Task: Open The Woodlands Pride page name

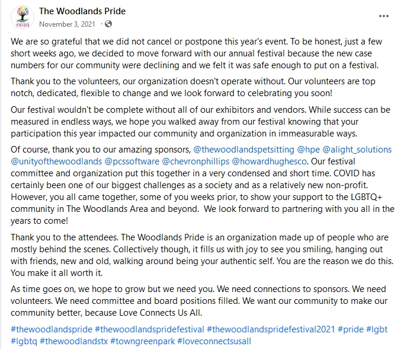Action: click(x=82, y=11)
